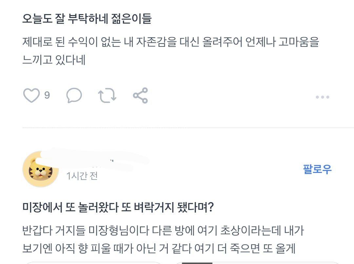Open the tiger avatar profile picture

point(40,169)
